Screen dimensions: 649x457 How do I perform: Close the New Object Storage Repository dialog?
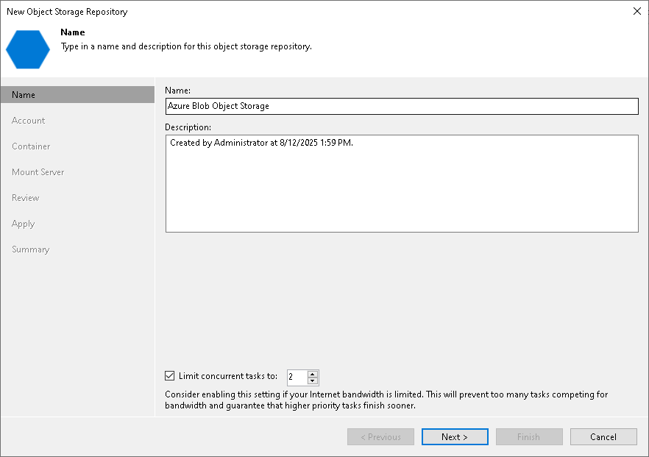(637, 11)
